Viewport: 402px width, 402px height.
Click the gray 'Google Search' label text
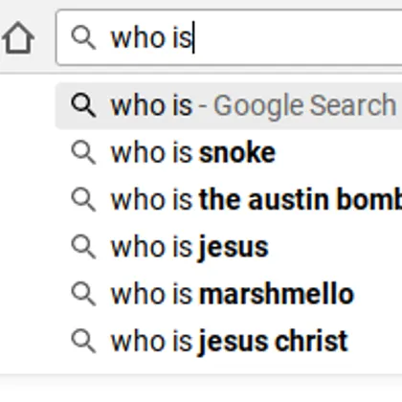click(304, 105)
